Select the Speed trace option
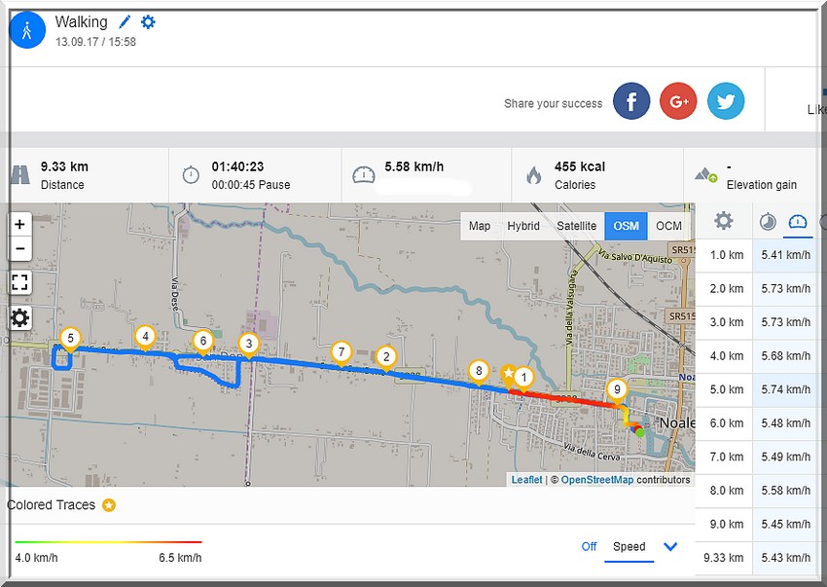This screenshot has width=827, height=587. click(629, 546)
